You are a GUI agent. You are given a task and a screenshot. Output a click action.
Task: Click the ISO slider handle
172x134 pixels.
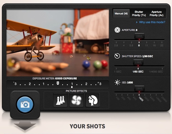pyautogui.click(x=139, y=89)
